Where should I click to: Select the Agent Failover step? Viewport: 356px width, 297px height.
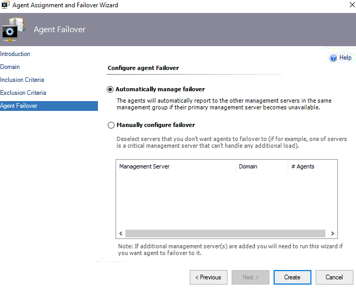[x=49, y=106]
